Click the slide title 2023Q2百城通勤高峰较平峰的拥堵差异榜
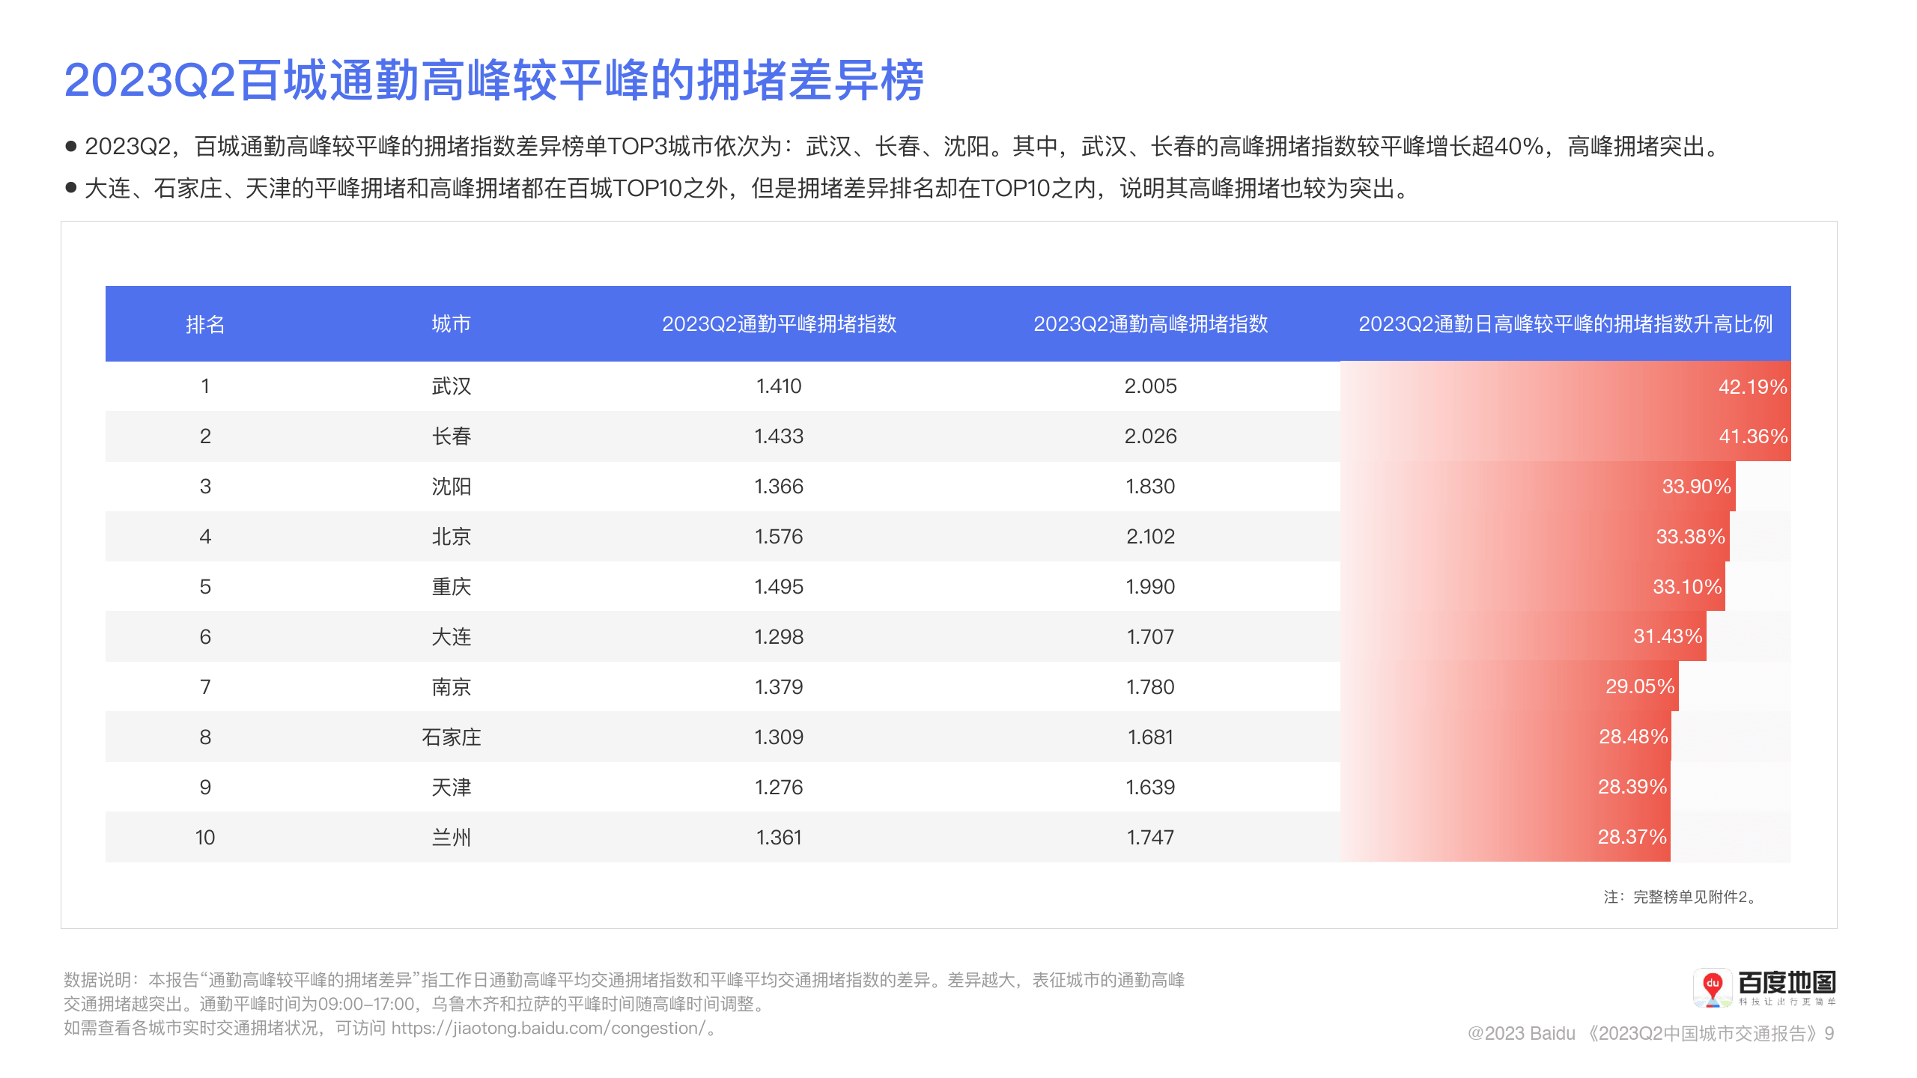 494,80
